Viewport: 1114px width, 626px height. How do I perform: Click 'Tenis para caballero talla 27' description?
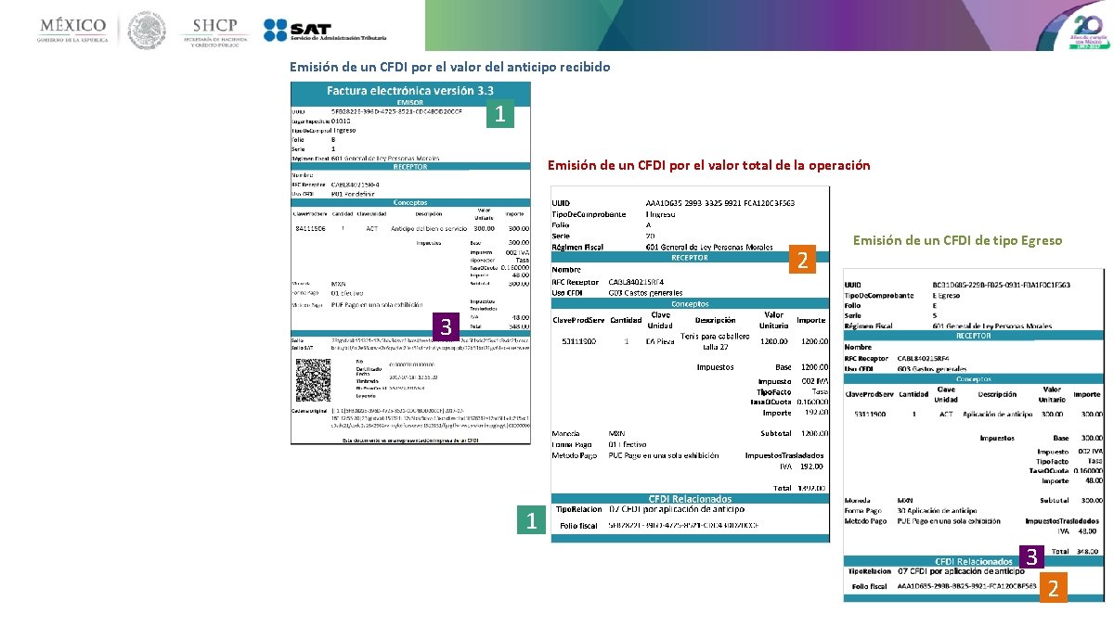(715, 340)
